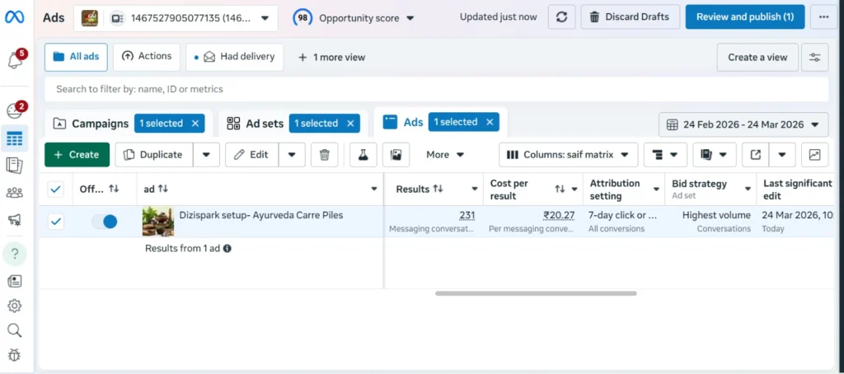Expand the More menu in toolbar
This screenshot has width=844, height=374.
pyautogui.click(x=444, y=155)
